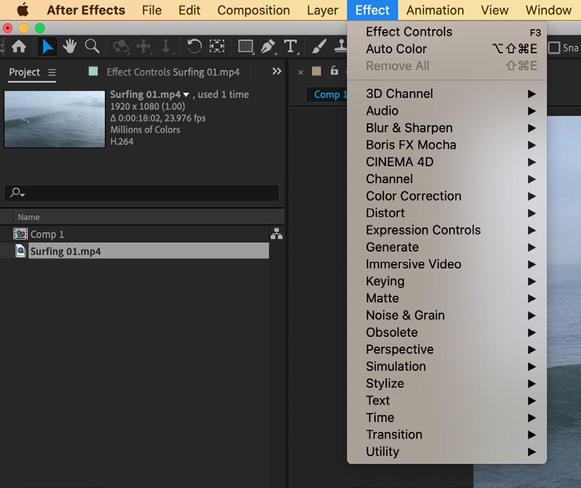Screen dimensions: 581x488
Task: Open the Matte submenu
Action: [x=447, y=298]
